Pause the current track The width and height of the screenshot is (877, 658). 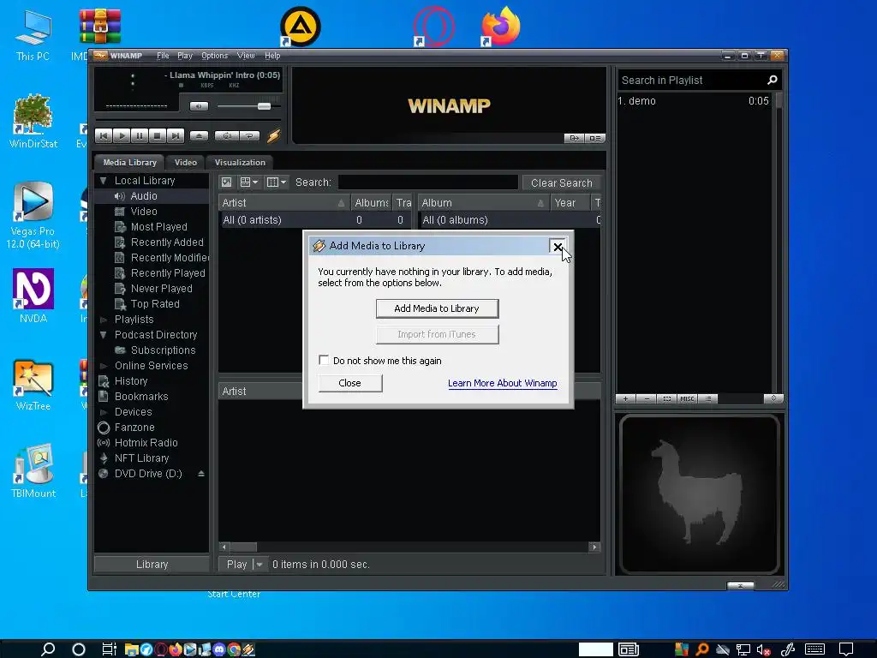click(140, 135)
